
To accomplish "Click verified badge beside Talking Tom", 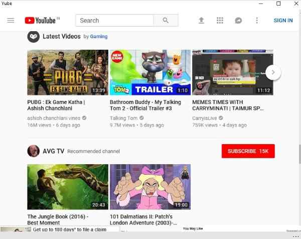I will (x=141, y=118).
